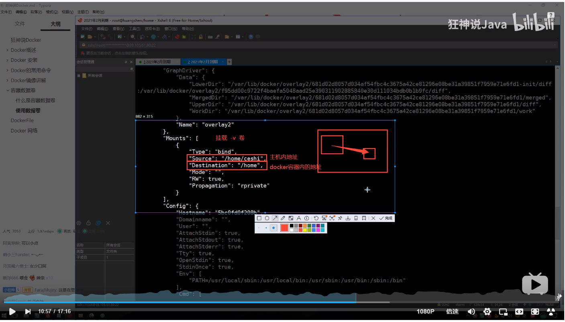Pick the white color swatch
565x322 pixels.
(x=292, y=230)
